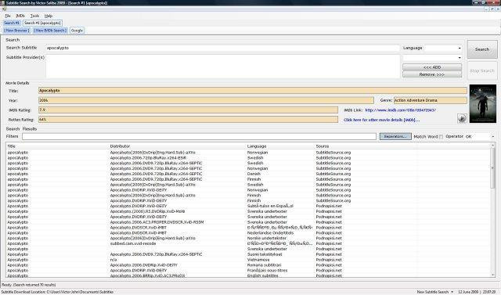Select the SEPTiC row with Danish language
Screen dimensions: 501x295
(248, 174)
